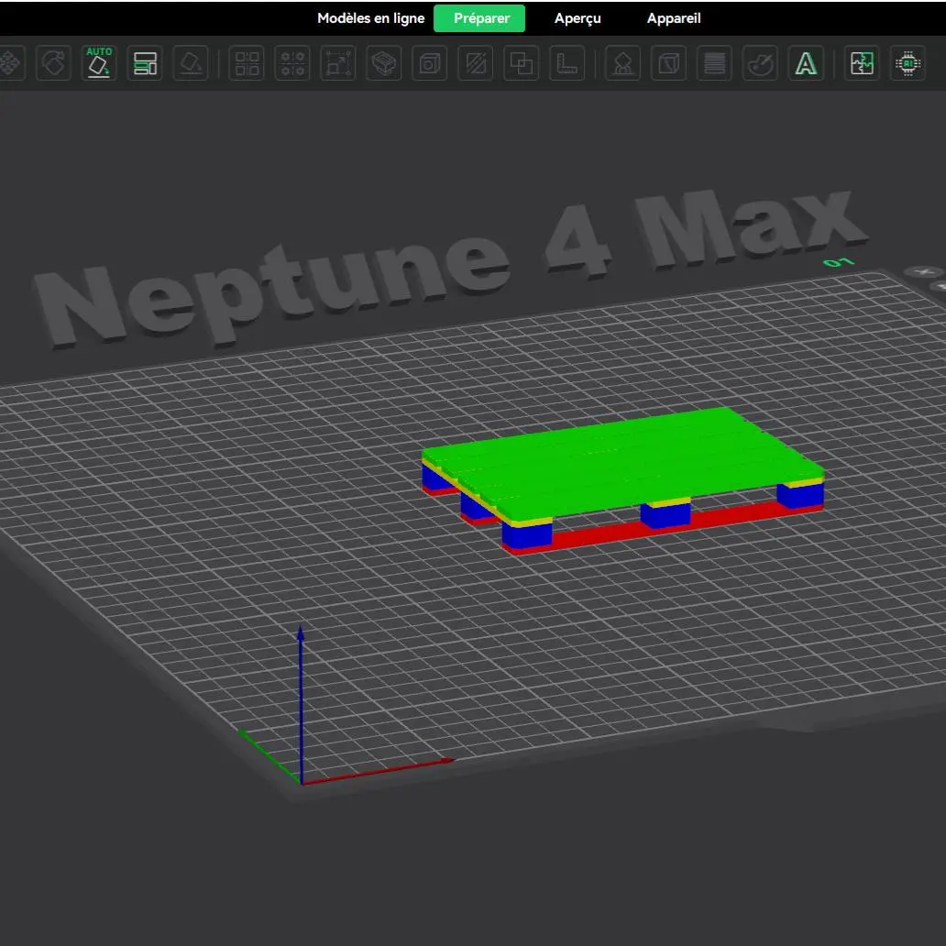Go to Modèles en ligne tab
946x946 pixels.
click(x=371, y=18)
